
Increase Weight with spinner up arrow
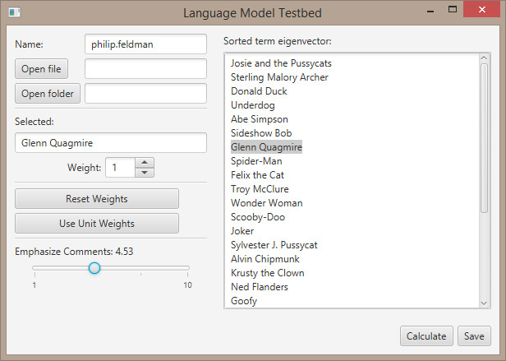point(144,163)
